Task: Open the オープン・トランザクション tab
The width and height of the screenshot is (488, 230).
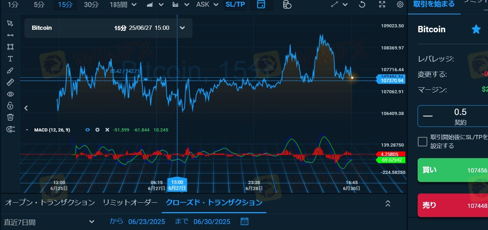Action: pos(50,203)
